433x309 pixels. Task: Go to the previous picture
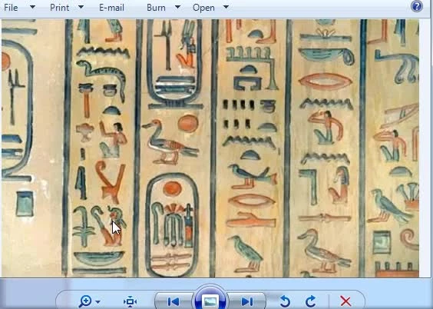click(174, 301)
